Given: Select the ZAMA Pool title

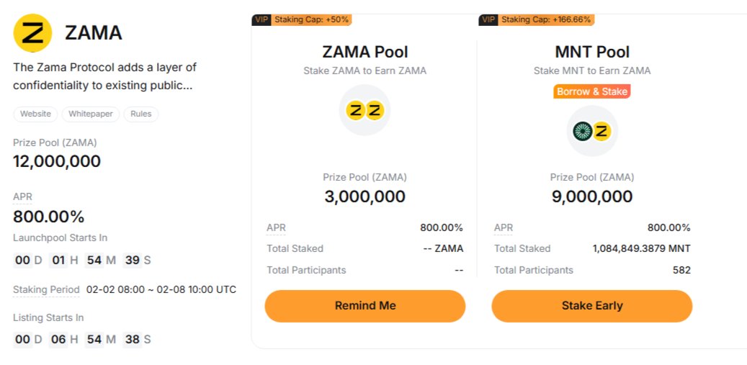Looking at the screenshot, I should point(364,52).
